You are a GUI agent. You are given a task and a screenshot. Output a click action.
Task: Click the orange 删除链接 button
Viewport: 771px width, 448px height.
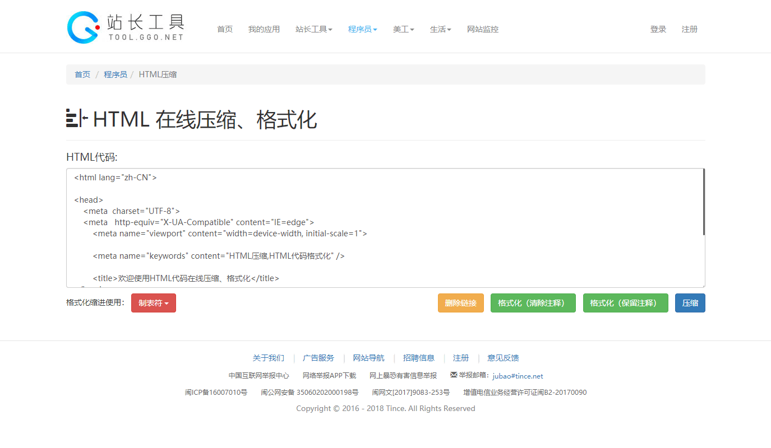[460, 302]
